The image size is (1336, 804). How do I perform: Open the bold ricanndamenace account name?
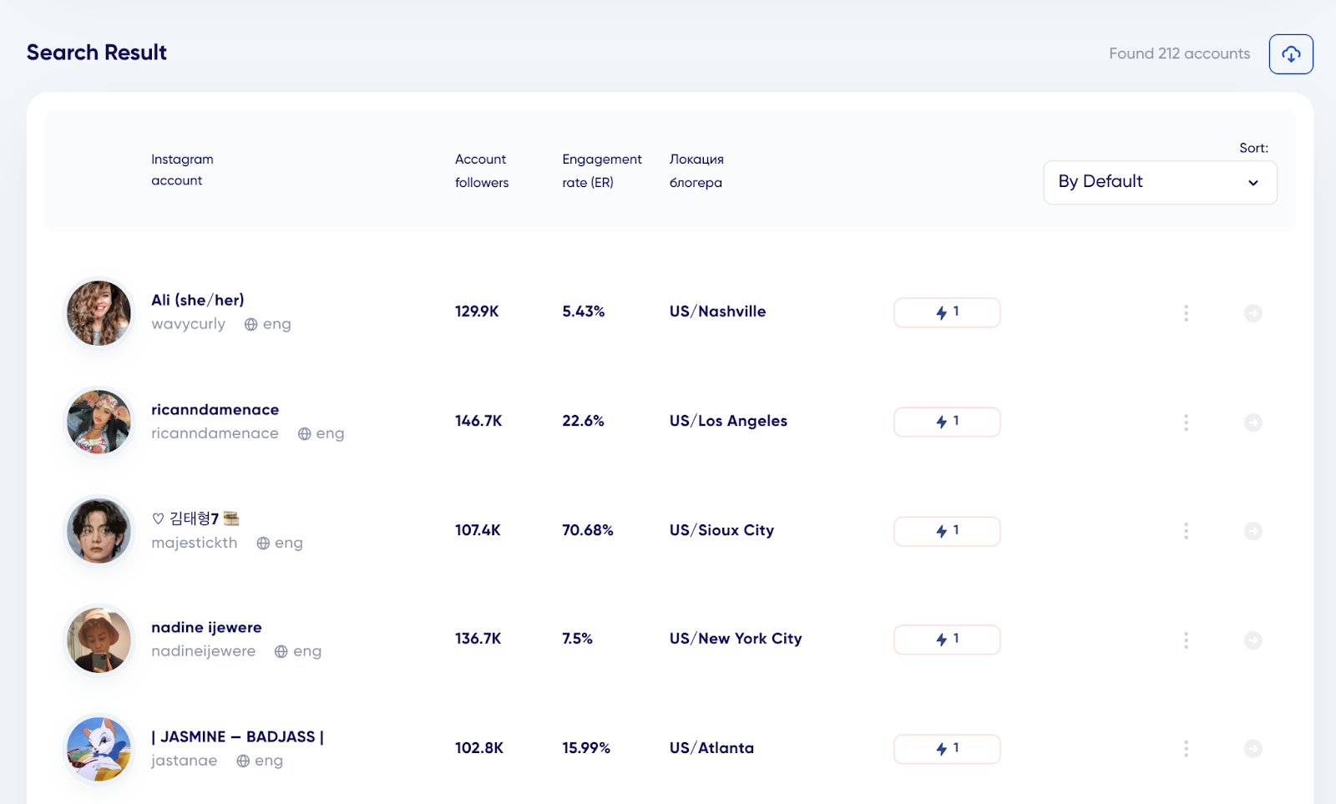(x=215, y=410)
